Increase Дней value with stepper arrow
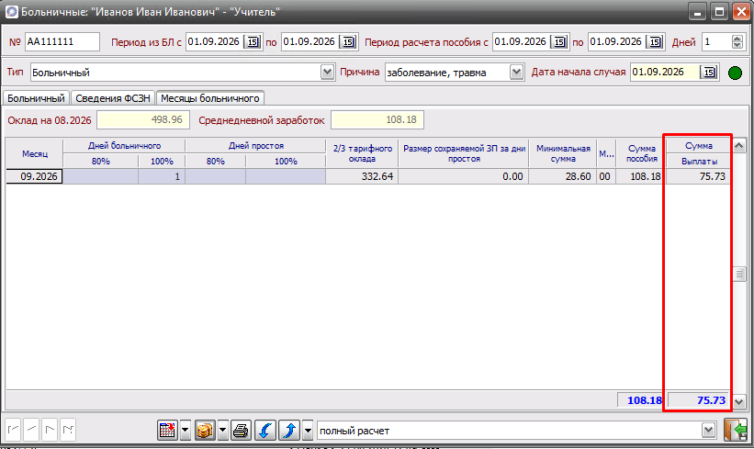The width and height of the screenshot is (754, 449). tap(737, 39)
